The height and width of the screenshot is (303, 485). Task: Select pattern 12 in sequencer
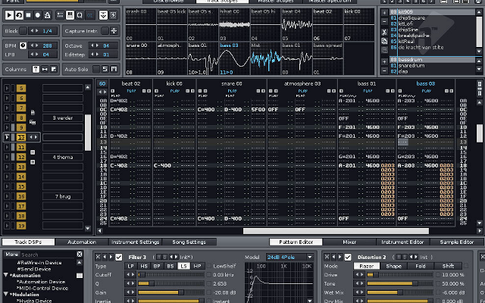[x=21, y=157]
